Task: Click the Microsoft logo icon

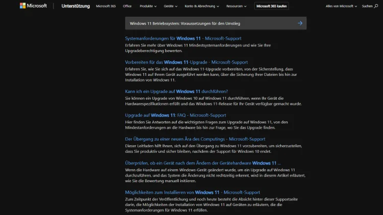Action: pyautogui.click(x=22, y=6)
